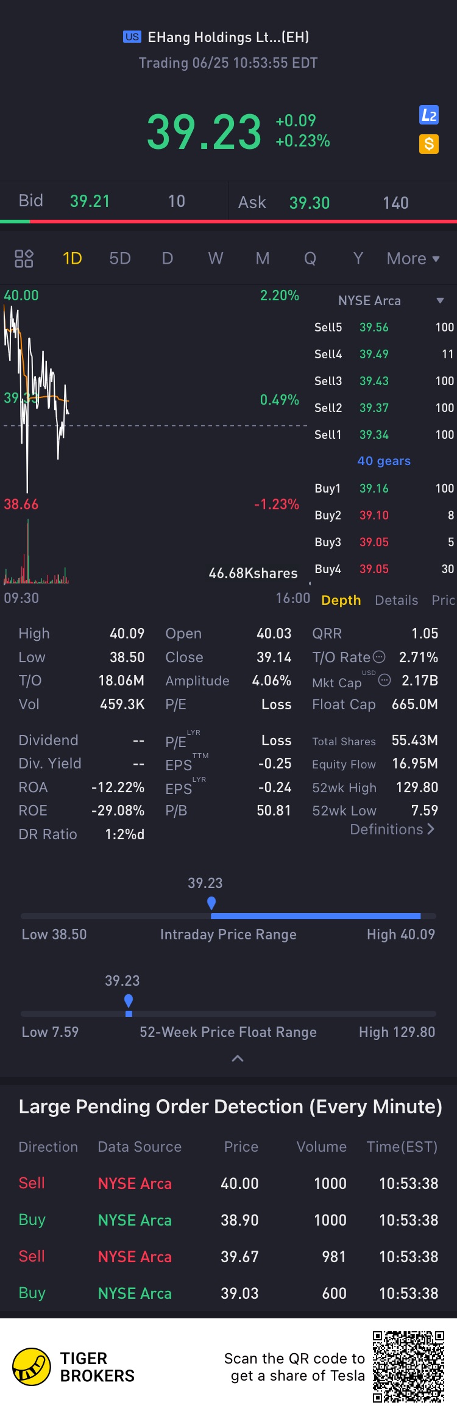The height and width of the screenshot is (1416, 457).
Task: Tap the Sell order at 40.00 row
Action: point(228,1183)
